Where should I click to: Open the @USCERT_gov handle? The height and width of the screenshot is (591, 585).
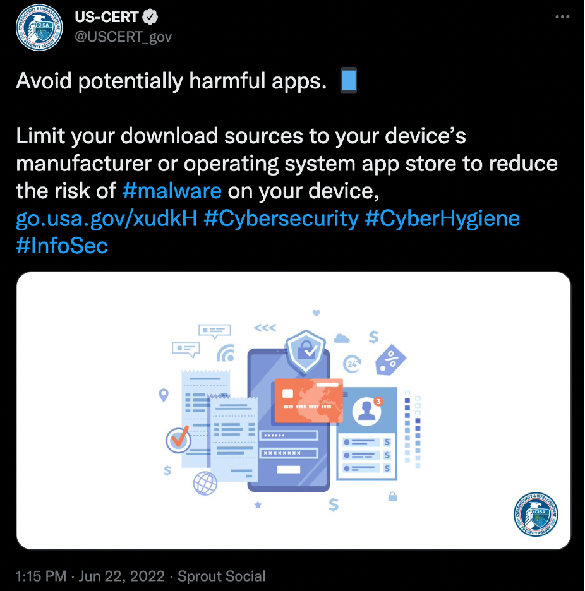(x=123, y=37)
